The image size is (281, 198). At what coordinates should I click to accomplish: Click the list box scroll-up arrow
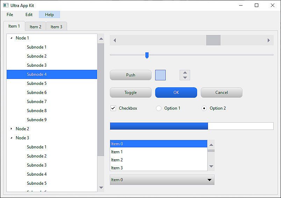pos(211,145)
